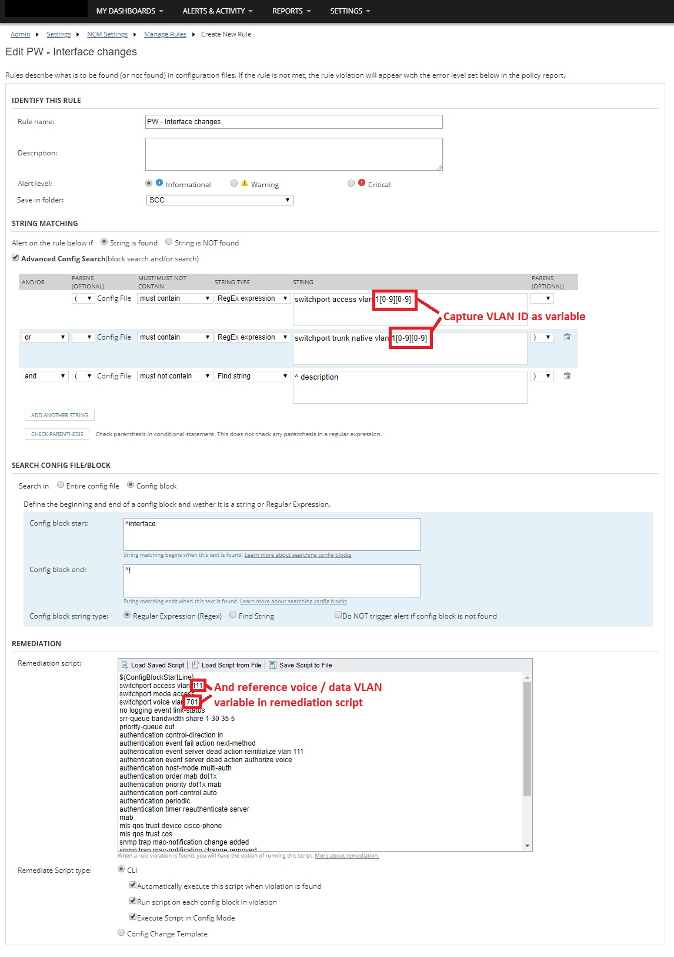Toggle 'Do NOT trigger alert if config block not found'
Image resolution: width=674 pixels, height=957 pixels.
(338, 615)
